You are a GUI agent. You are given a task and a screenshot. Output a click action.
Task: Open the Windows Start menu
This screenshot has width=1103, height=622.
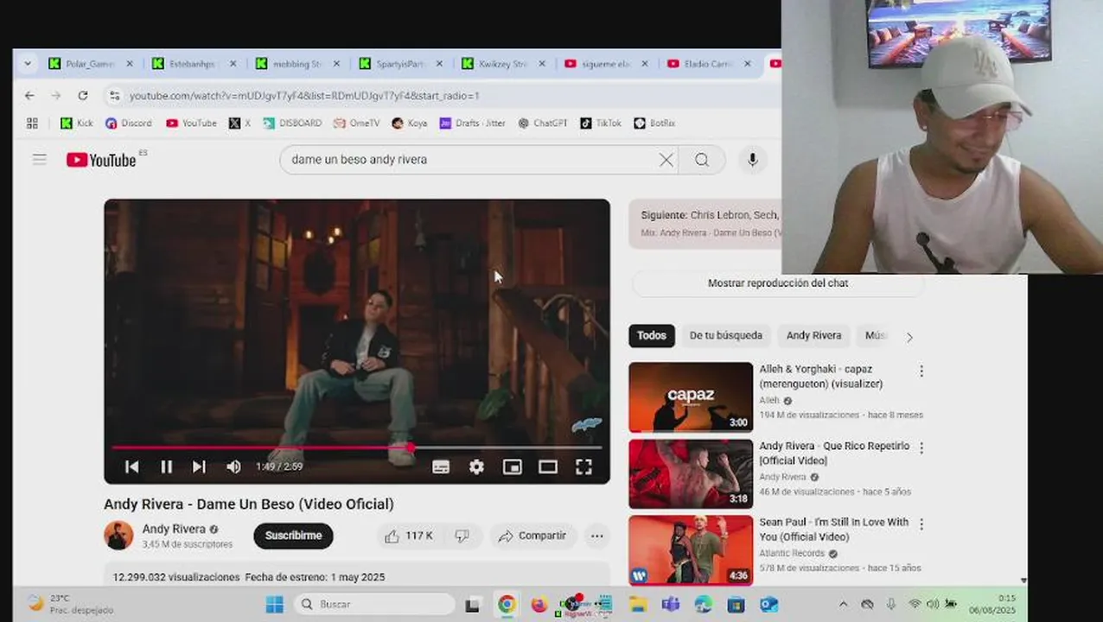[x=274, y=605]
